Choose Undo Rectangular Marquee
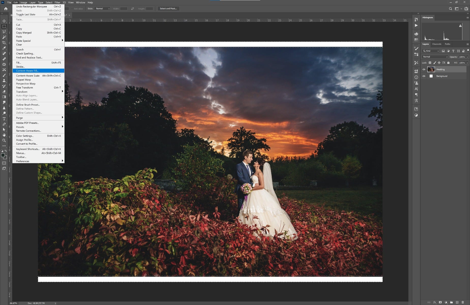Screen dimensions: 470x305 (38, 7)
